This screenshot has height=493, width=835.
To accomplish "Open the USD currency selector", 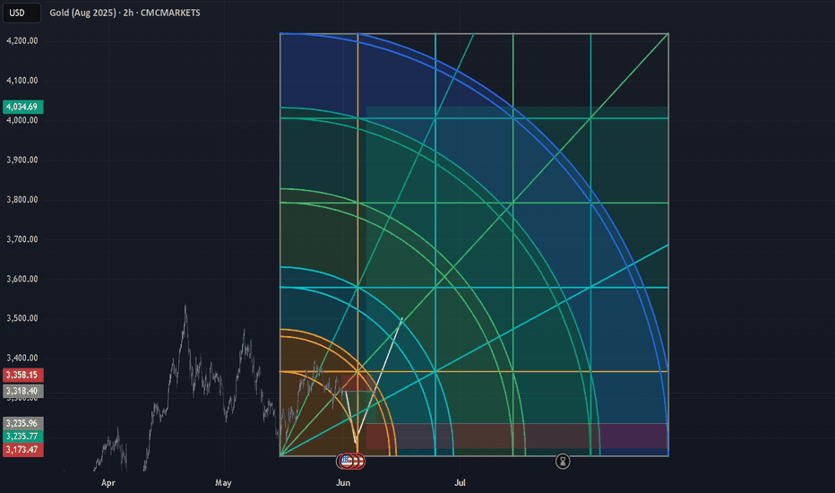I will (x=22, y=13).
